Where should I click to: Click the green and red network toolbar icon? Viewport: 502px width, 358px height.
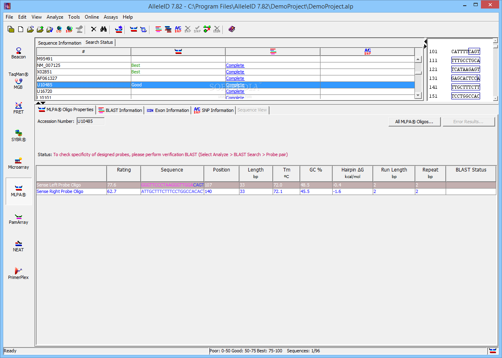click(x=207, y=29)
